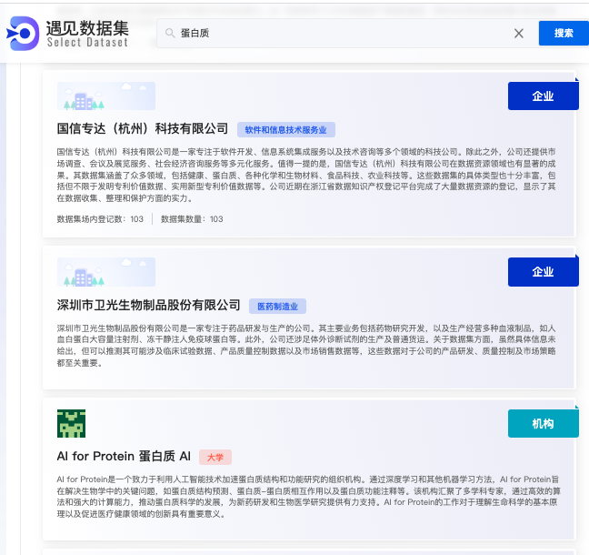Click the 深圳市卫光生物 description paragraph

306,345
